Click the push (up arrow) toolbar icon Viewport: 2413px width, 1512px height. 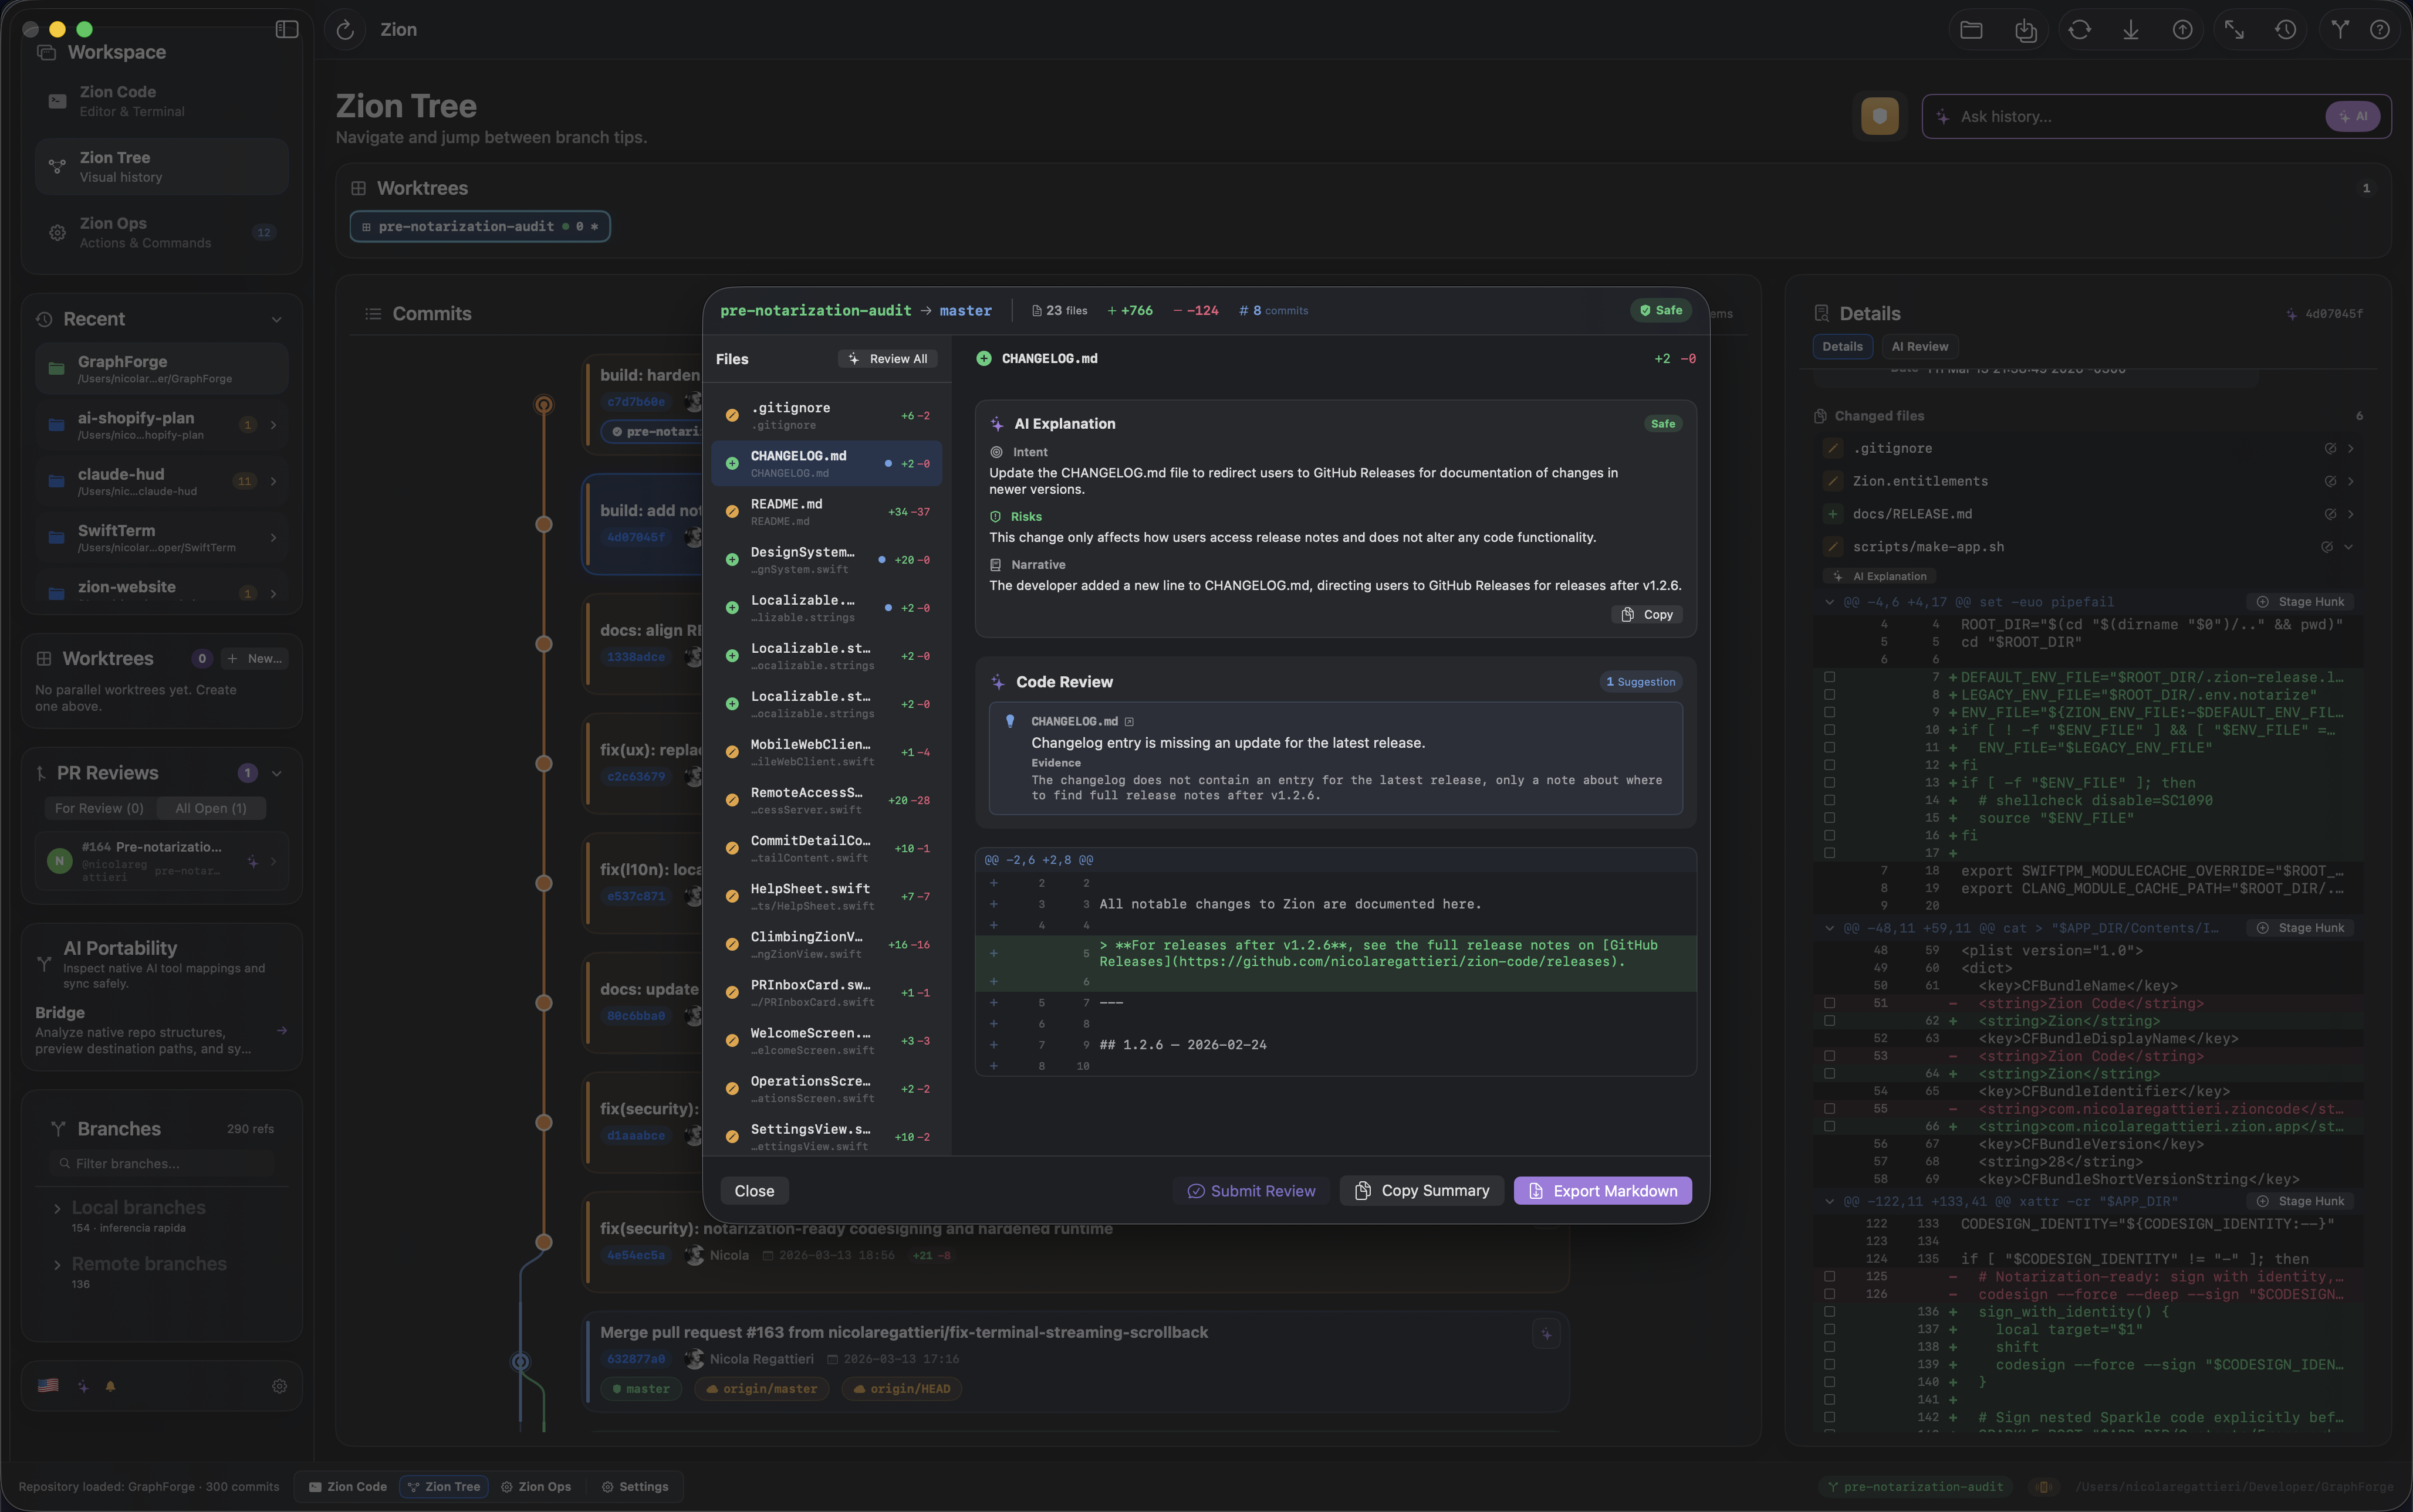tap(2183, 29)
